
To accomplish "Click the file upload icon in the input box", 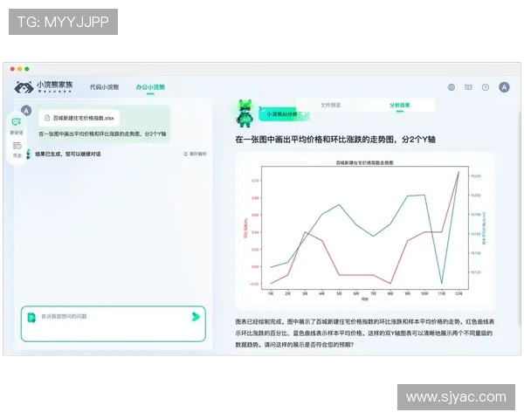I will tap(31, 318).
